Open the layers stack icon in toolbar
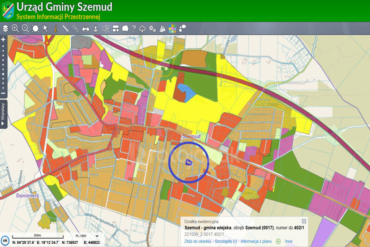 click(x=5, y=28)
